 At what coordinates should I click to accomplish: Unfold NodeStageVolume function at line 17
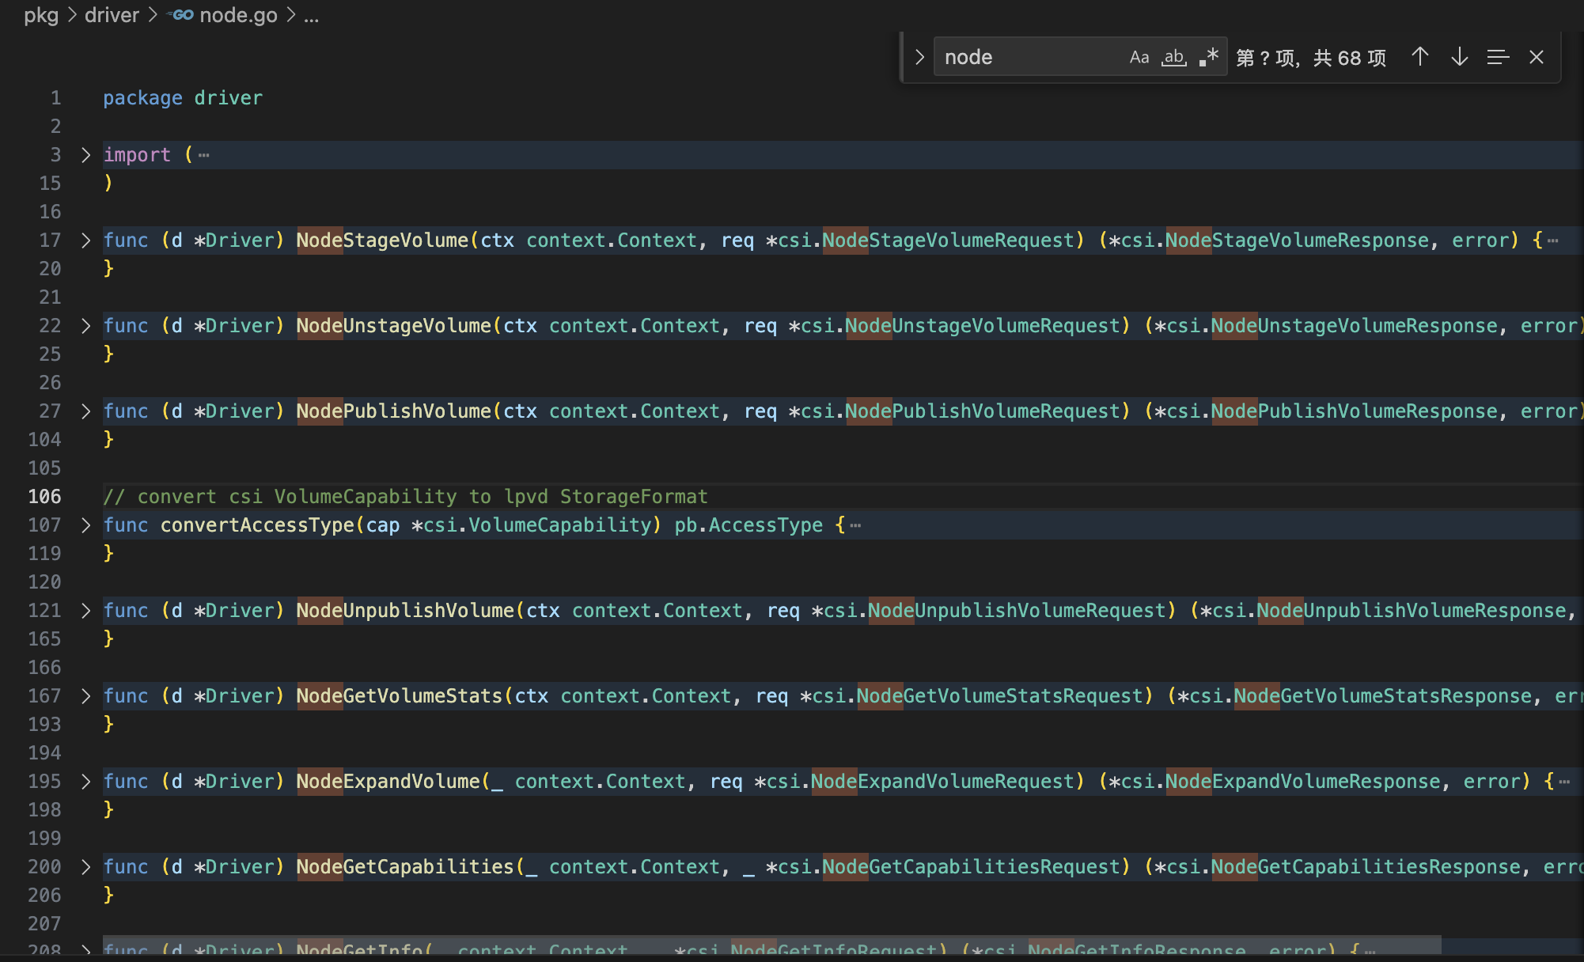click(x=86, y=240)
